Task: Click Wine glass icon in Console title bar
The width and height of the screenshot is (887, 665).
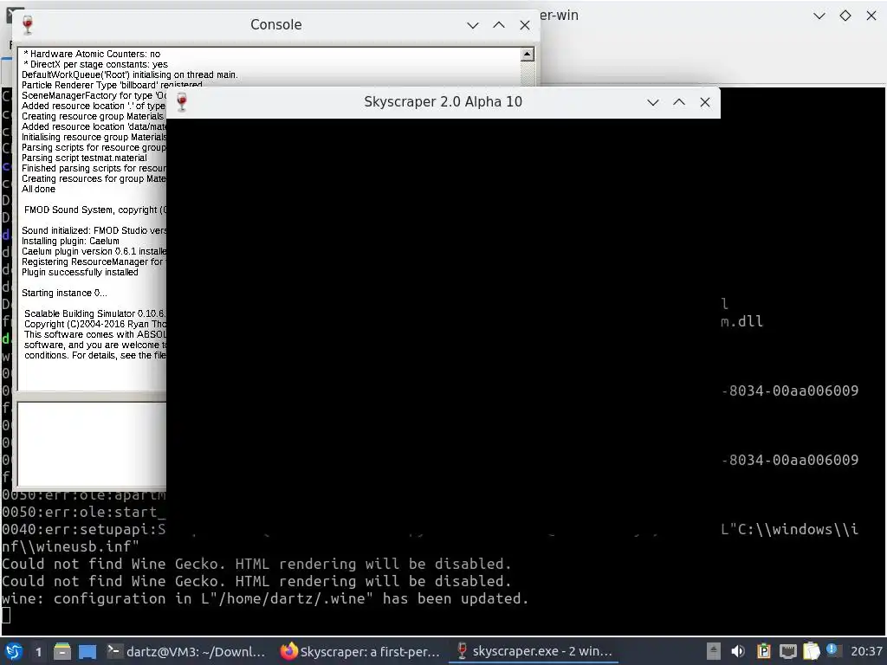Action: click(28, 25)
